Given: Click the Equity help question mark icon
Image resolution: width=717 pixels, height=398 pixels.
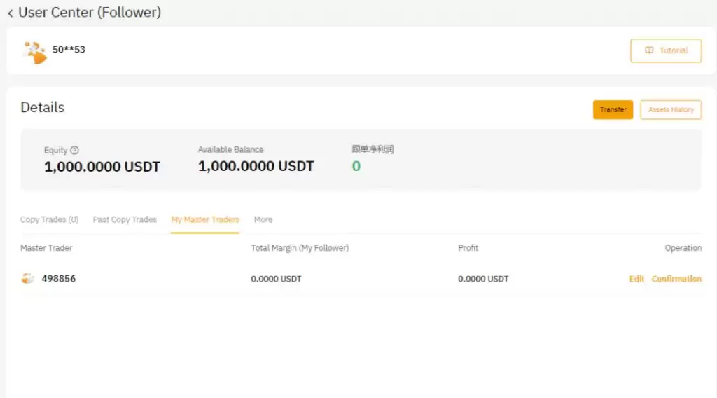Looking at the screenshot, I should coord(75,150).
